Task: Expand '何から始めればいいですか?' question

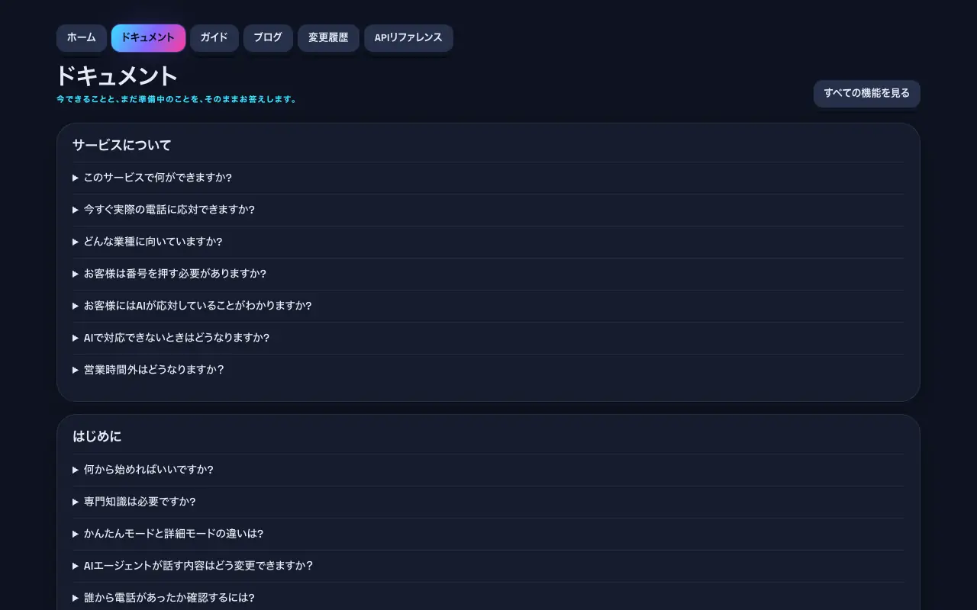Action: coord(488,470)
